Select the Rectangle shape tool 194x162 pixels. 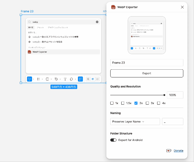[47, 79]
